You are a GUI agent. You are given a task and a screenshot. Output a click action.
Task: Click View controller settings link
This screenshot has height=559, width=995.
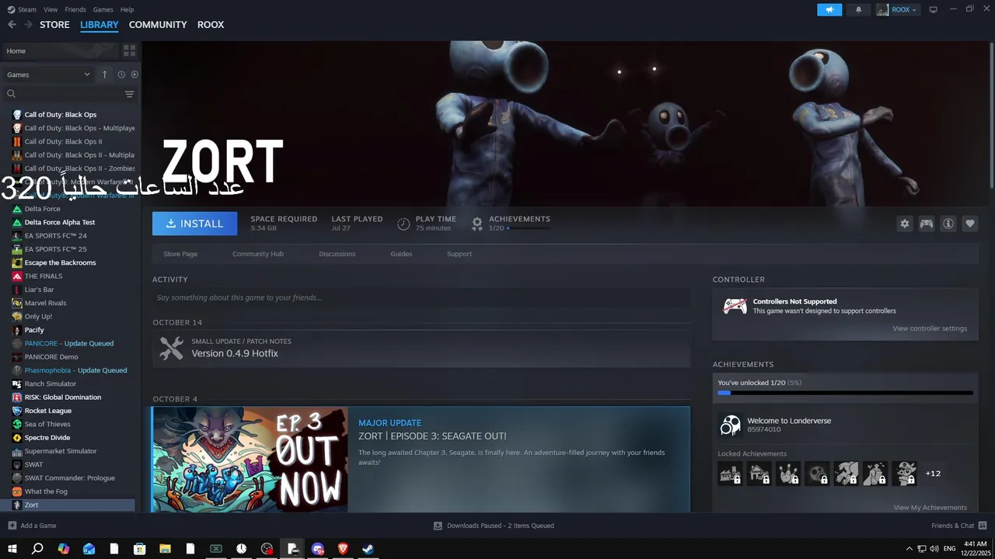tap(930, 328)
